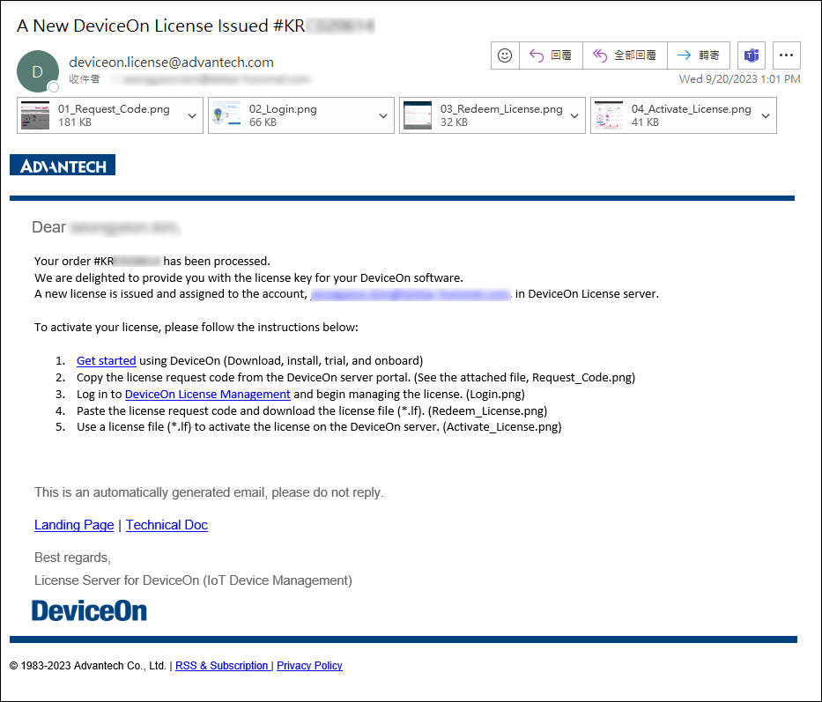Open DeviceOn License Management link

[x=208, y=395]
